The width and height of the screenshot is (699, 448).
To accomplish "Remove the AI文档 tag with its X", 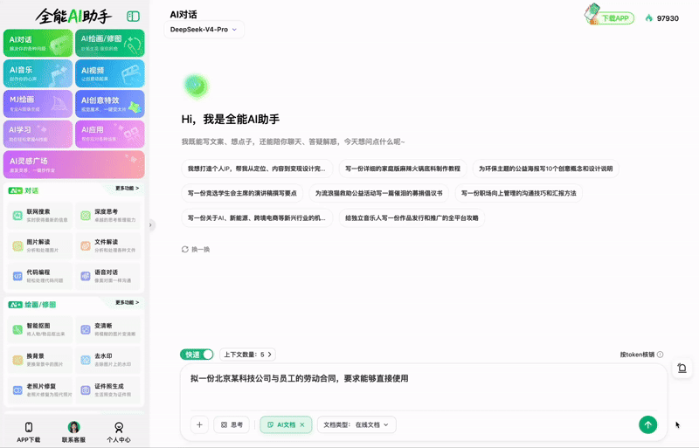I will (302, 424).
